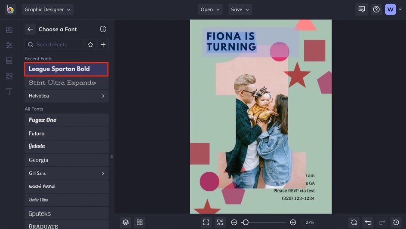
Task: Select the Georgia font
Action: coord(66,160)
